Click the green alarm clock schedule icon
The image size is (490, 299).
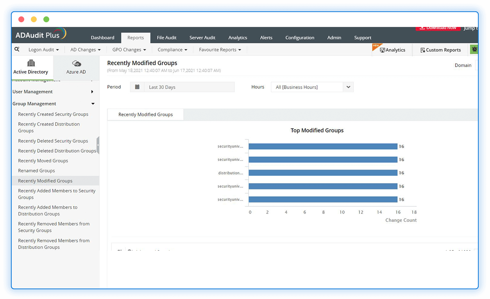tap(474, 50)
